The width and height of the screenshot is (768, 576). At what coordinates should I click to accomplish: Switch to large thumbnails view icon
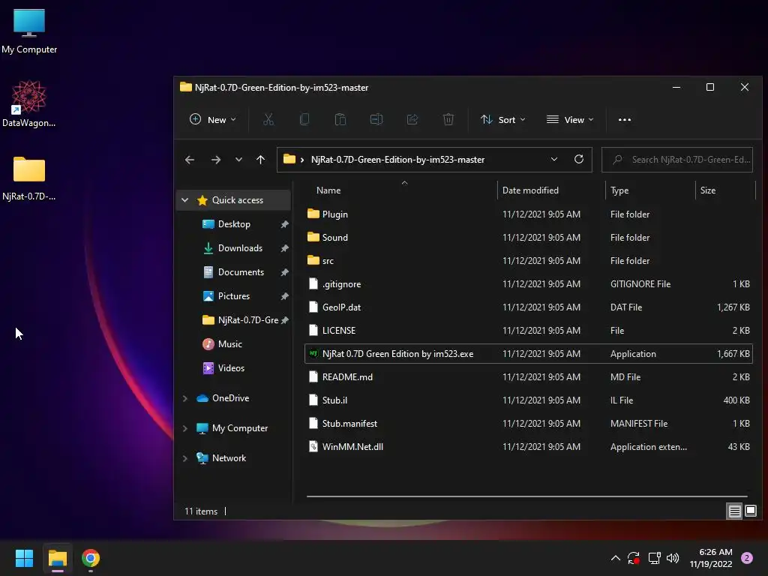click(750, 511)
